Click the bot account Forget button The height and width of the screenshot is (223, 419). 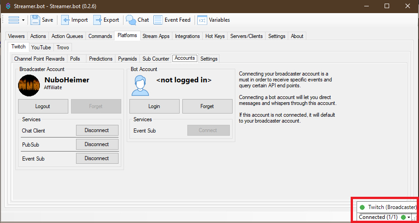tap(207, 106)
